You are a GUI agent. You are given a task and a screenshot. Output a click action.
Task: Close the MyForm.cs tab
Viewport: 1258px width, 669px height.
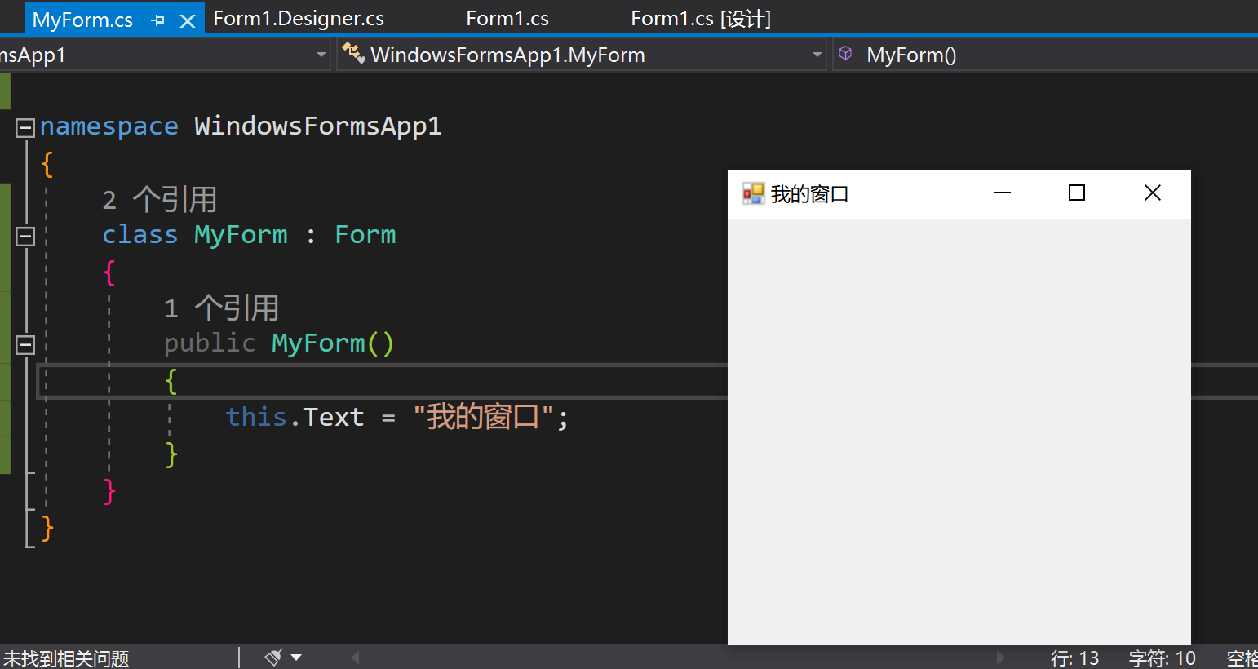click(x=188, y=20)
